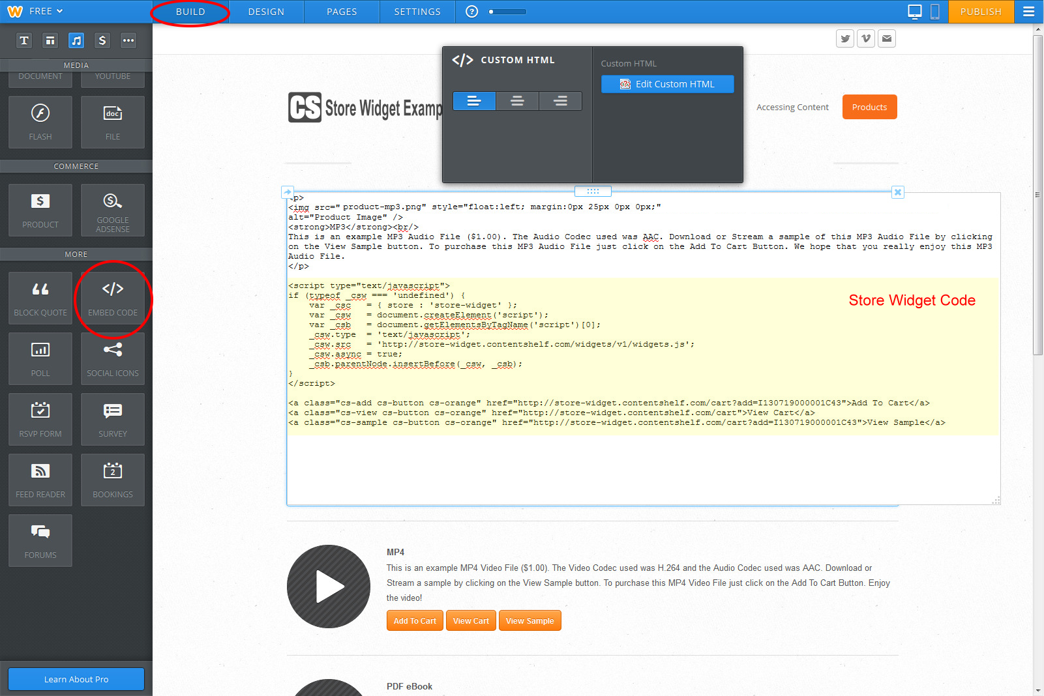Select the Structure elements category icon

50,40
